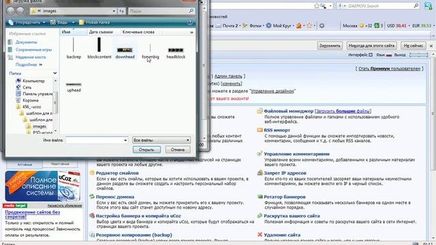Open the Управление дизайном link
Viewport: 436px width, 245px height.
pos(272,91)
